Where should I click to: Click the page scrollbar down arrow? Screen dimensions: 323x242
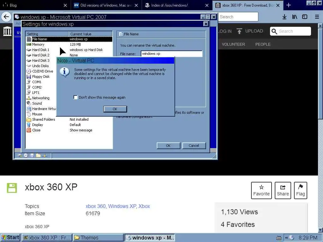[320, 230]
